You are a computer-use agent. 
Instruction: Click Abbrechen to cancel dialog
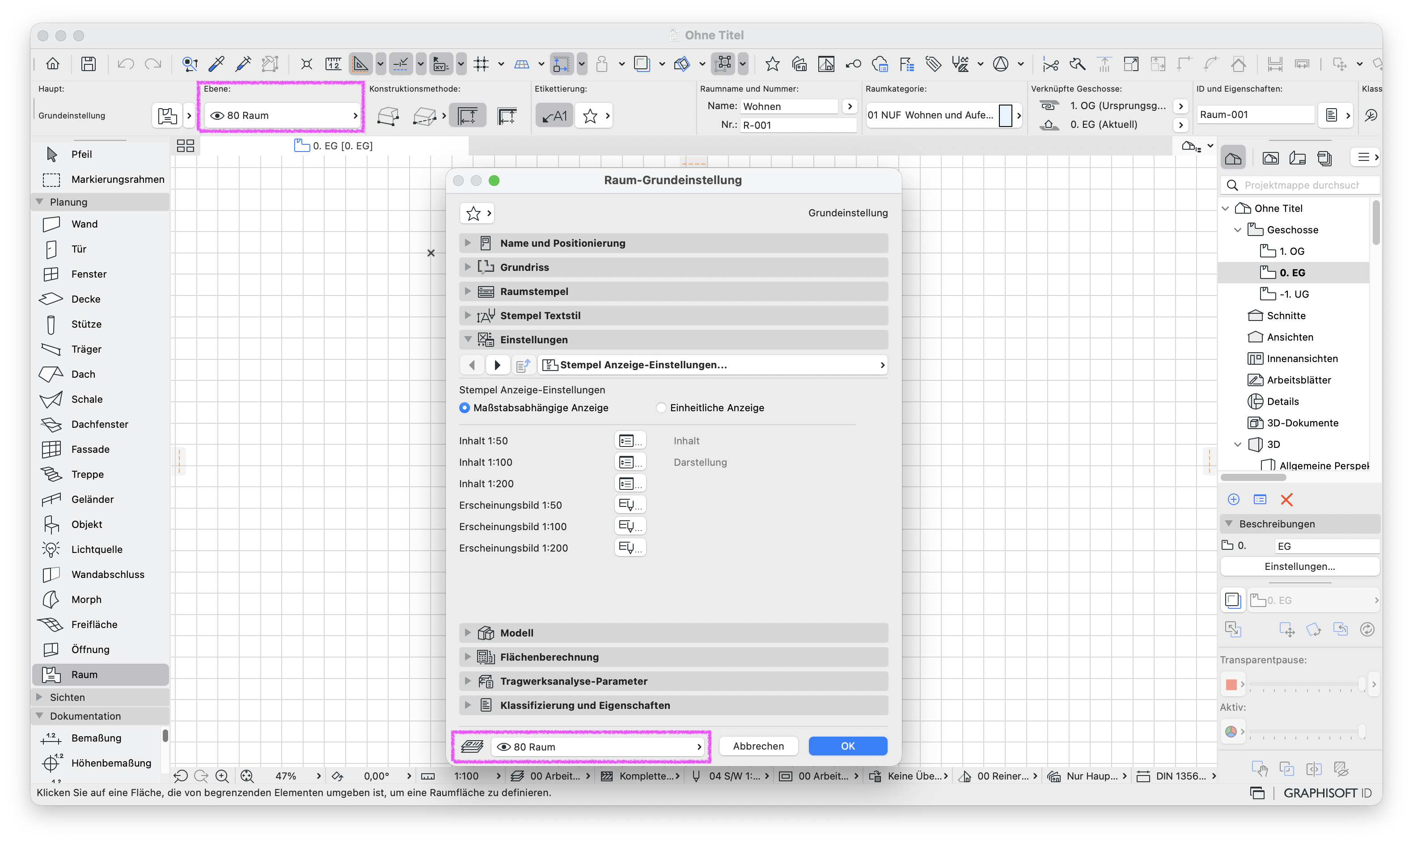click(758, 746)
